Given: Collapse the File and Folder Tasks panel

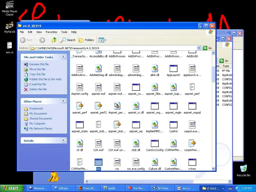Looking at the screenshot, I should (63, 57).
